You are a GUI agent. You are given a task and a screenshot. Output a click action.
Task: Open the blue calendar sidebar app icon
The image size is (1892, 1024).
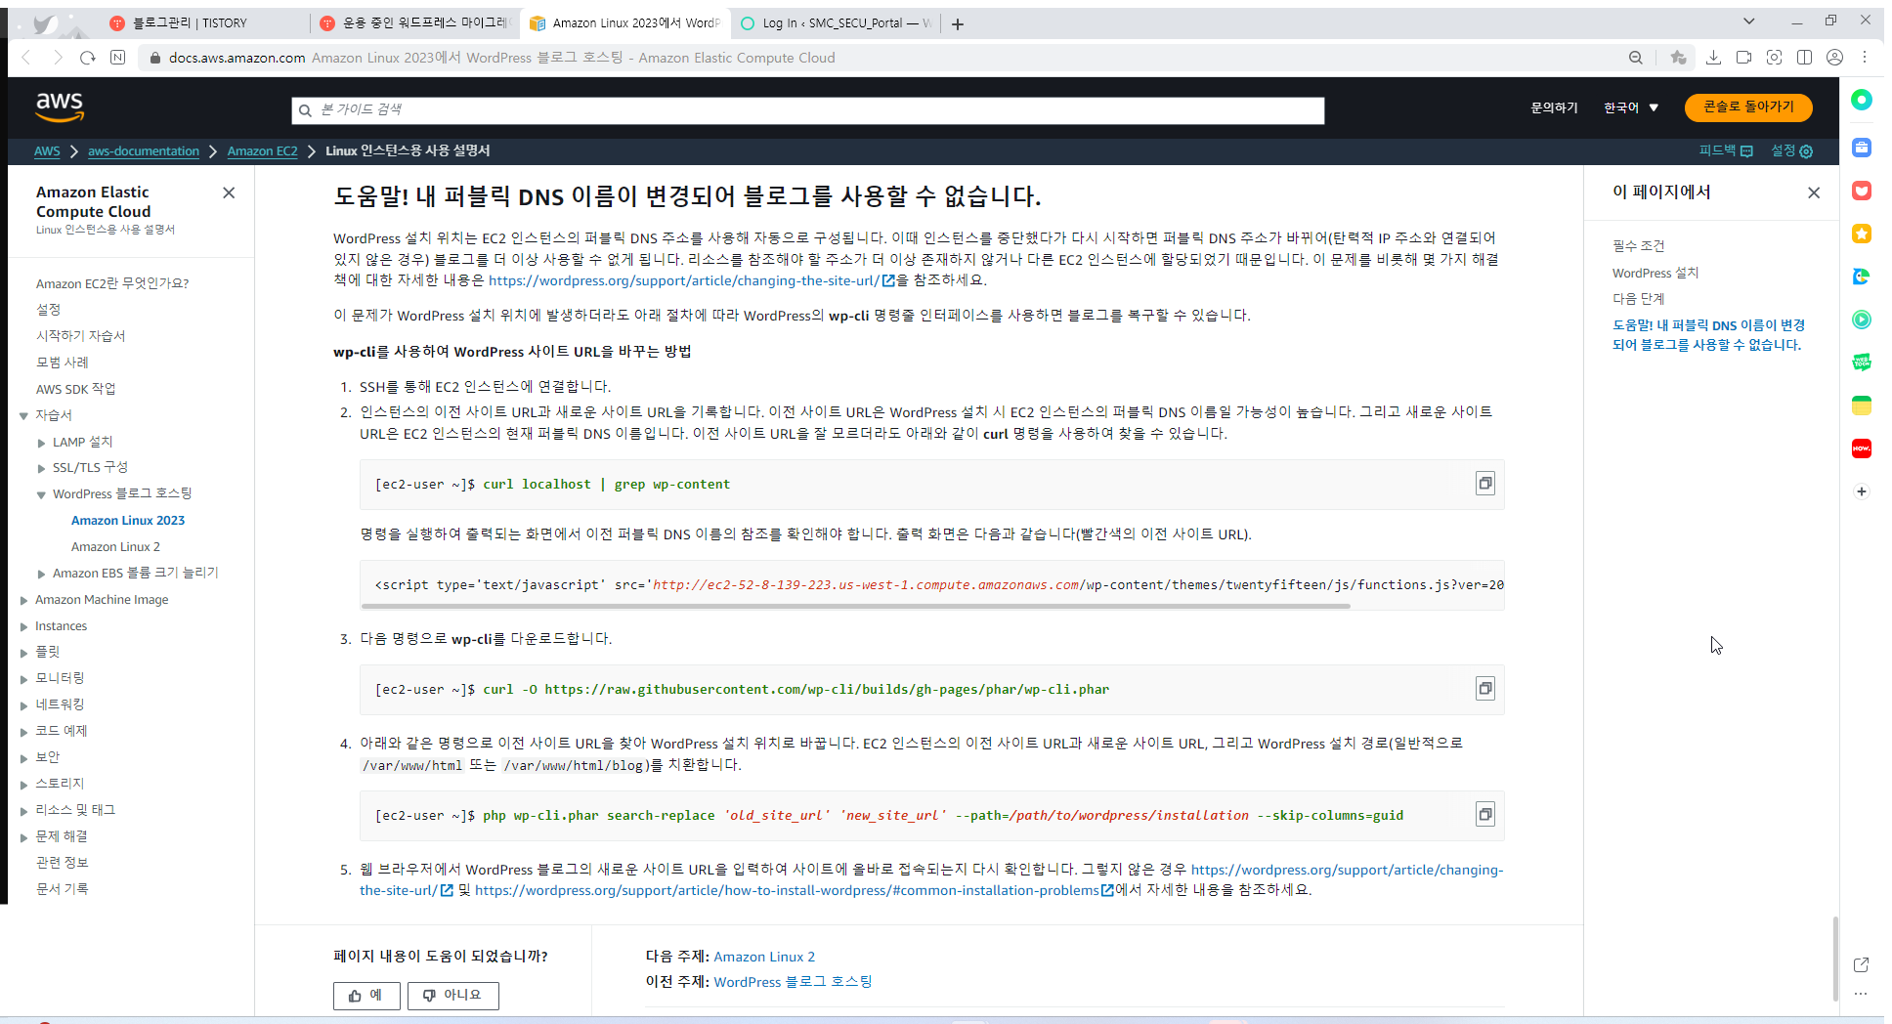point(1862,148)
